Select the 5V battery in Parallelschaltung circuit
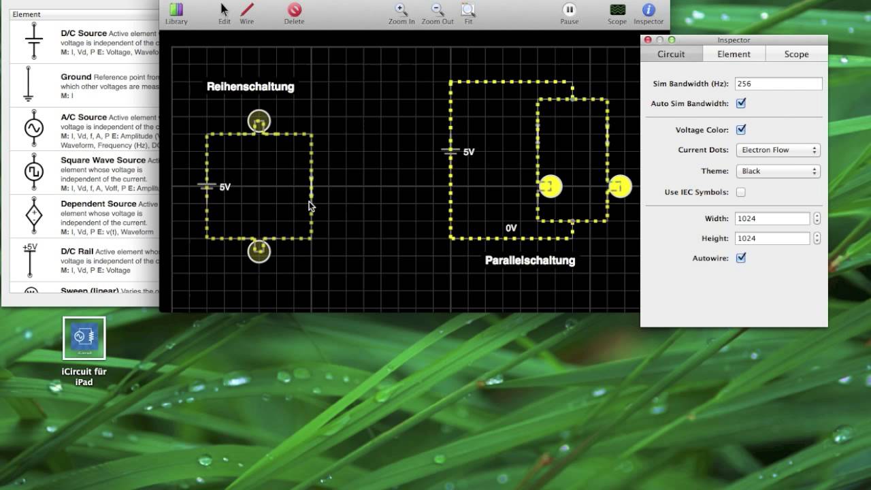Image resolution: width=871 pixels, height=490 pixels. [x=450, y=151]
